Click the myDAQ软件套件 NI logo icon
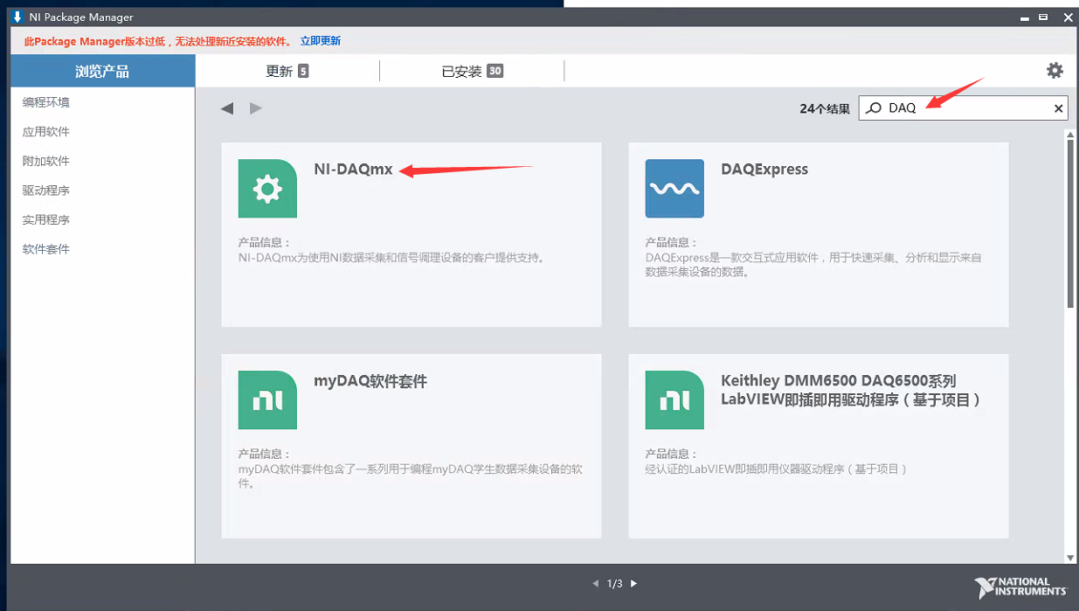Image resolution: width=1079 pixels, height=611 pixels. tap(267, 400)
